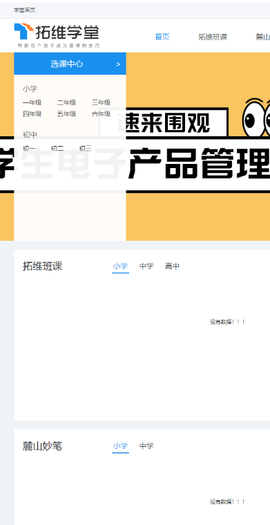This screenshot has height=525, width=270.
Task: Click 没有数据 message in 拓维班课 section
Action: [x=228, y=322]
